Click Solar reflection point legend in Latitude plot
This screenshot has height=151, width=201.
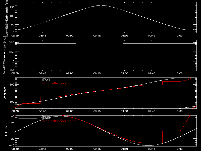(58, 121)
